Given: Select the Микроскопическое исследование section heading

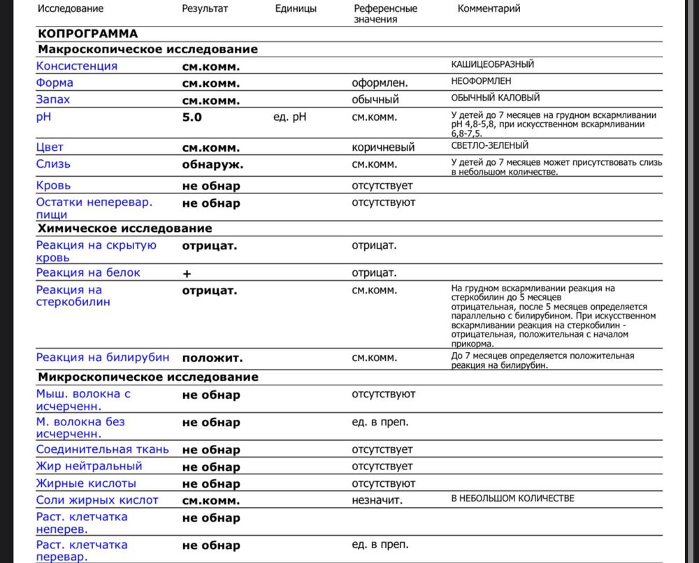Looking at the screenshot, I should coord(148,376).
